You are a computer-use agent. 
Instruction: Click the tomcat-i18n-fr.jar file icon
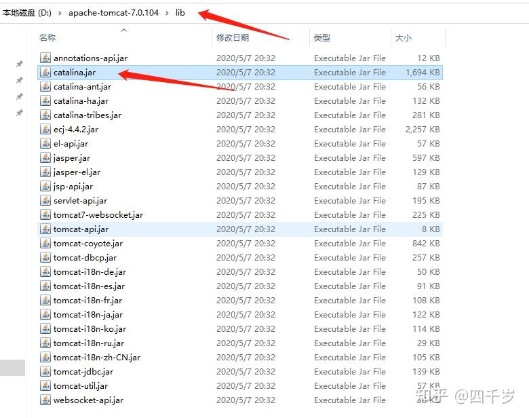tap(45, 300)
